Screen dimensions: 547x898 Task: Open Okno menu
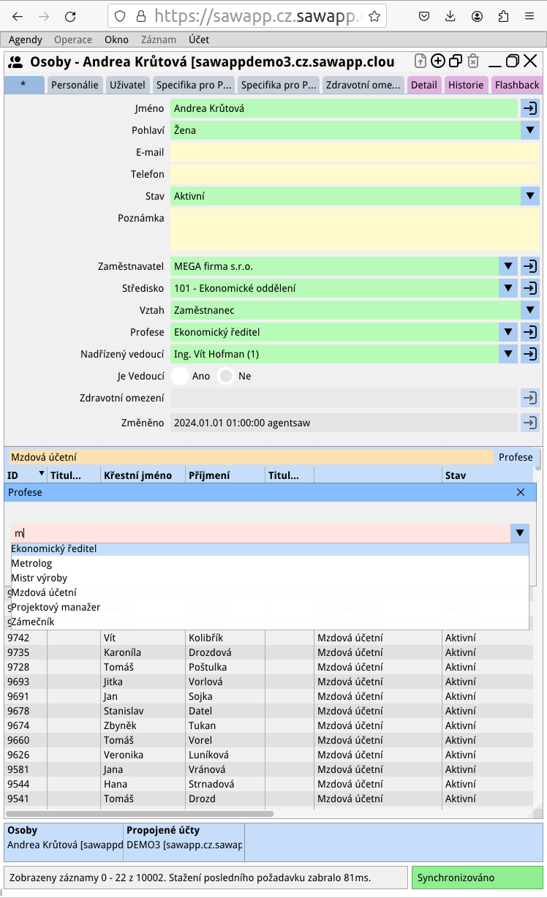pos(116,39)
